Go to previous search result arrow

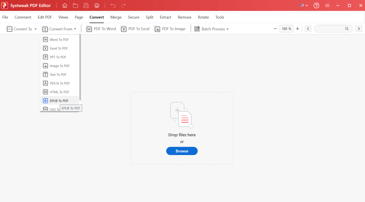pyautogui.click(x=308, y=29)
